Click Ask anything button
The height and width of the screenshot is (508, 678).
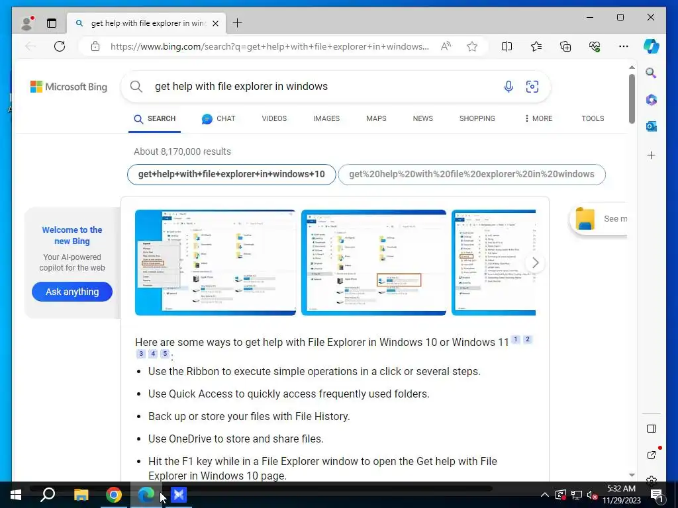[x=72, y=292]
